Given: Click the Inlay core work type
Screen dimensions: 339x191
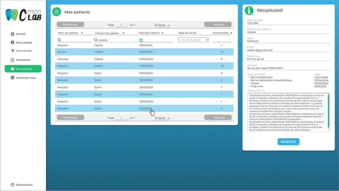Looking at the screenshot, I should [257, 86].
